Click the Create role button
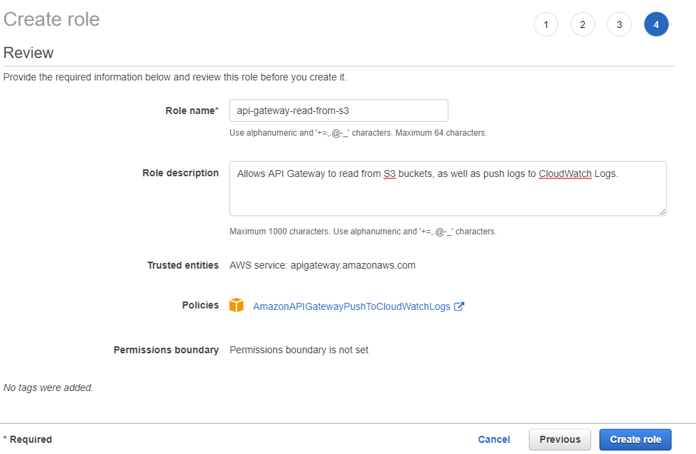 point(635,439)
